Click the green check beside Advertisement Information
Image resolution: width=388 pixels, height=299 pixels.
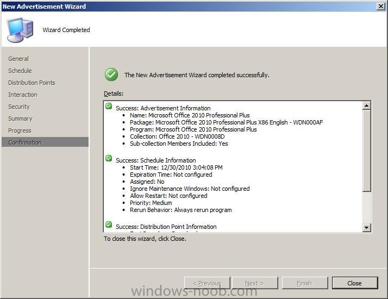click(109, 106)
